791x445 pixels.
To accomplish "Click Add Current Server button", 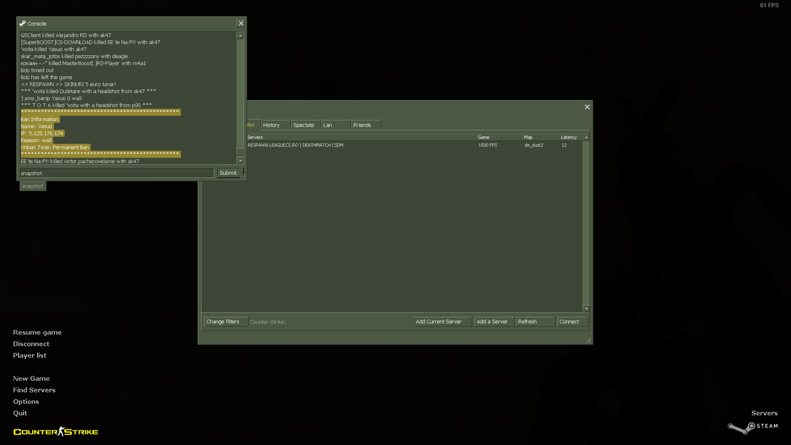I will (442, 321).
